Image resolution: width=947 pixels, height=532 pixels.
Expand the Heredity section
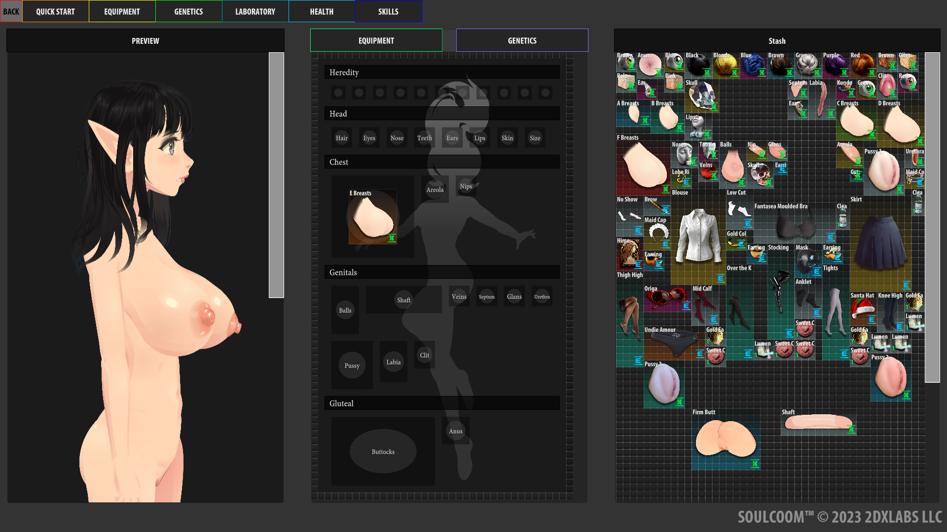coord(441,72)
